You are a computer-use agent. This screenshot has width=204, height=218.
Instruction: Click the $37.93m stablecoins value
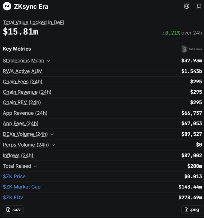point(191,61)
